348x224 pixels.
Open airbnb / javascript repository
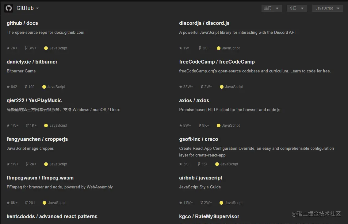[201, 178]
